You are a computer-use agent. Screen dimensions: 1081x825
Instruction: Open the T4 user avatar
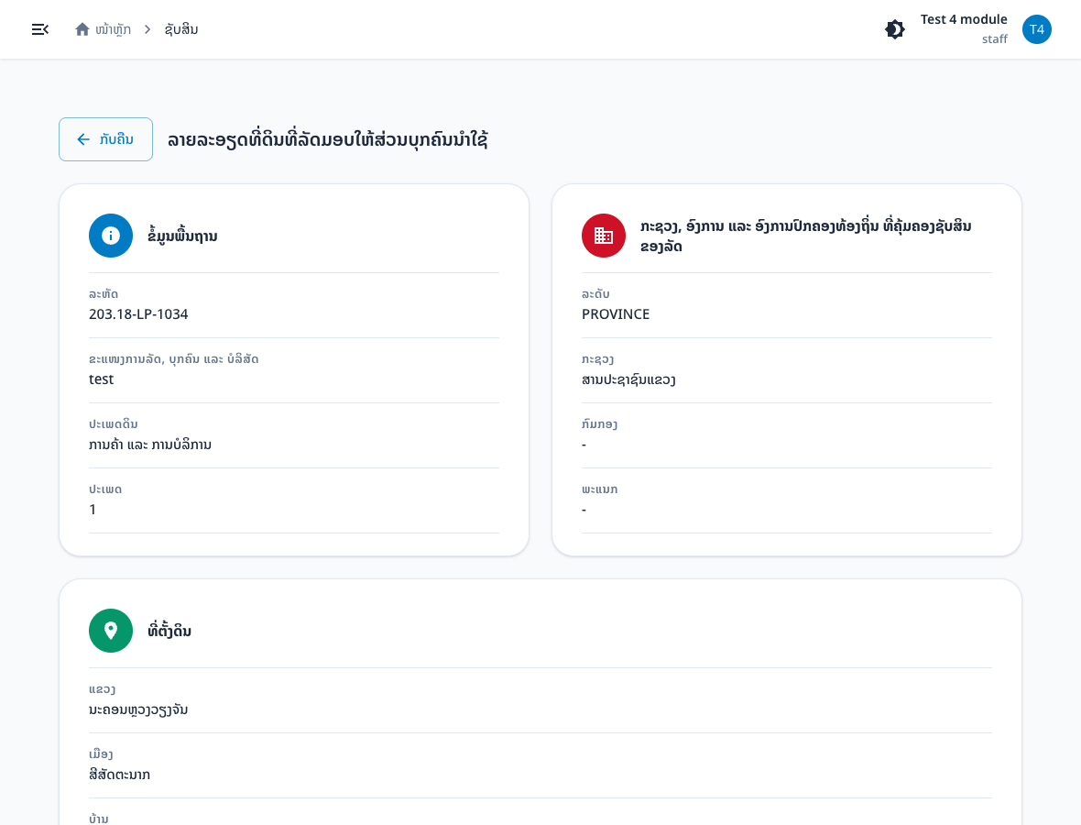coord(1036,29)
